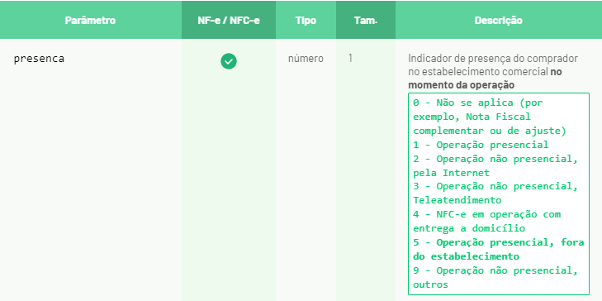602x301 pixels.
Task: Click the size value 1 cell
Action: pyautogui.click(x=350, y=59)
